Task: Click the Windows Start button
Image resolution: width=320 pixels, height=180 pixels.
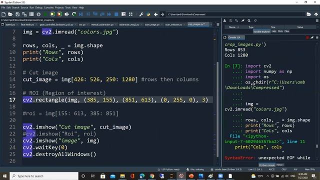Action: [x=4, y=176]
